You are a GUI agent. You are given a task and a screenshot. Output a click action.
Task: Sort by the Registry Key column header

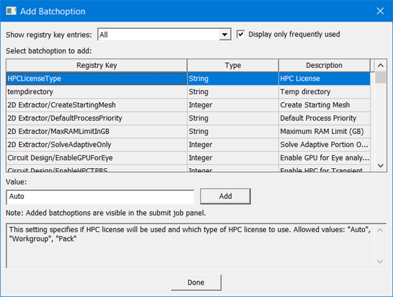pos(96,65)
